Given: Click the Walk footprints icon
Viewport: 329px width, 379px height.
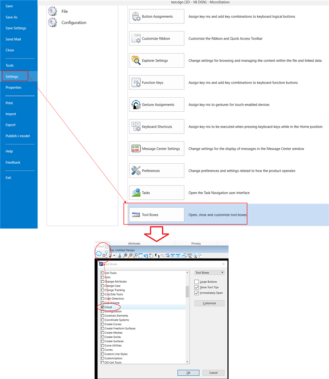Looking at the screenshot, I should [157, 256].
